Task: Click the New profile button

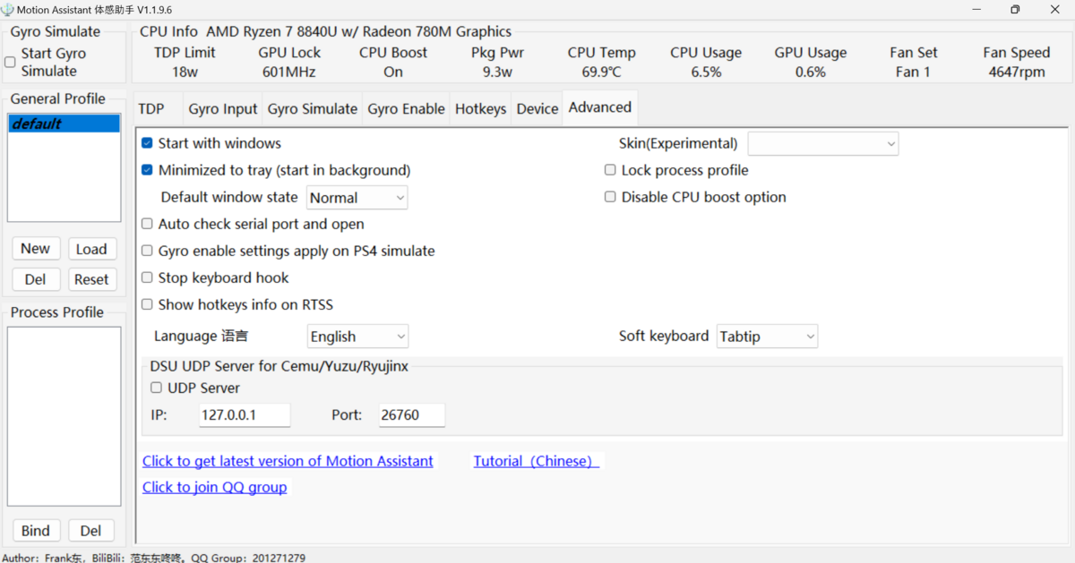Action: point(36,249)
